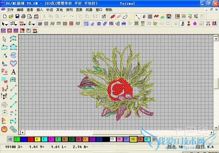This screenshot has height=153, width=219.
Task: Toggle the grid display toolbar button
Action: (x=150, y=16)
